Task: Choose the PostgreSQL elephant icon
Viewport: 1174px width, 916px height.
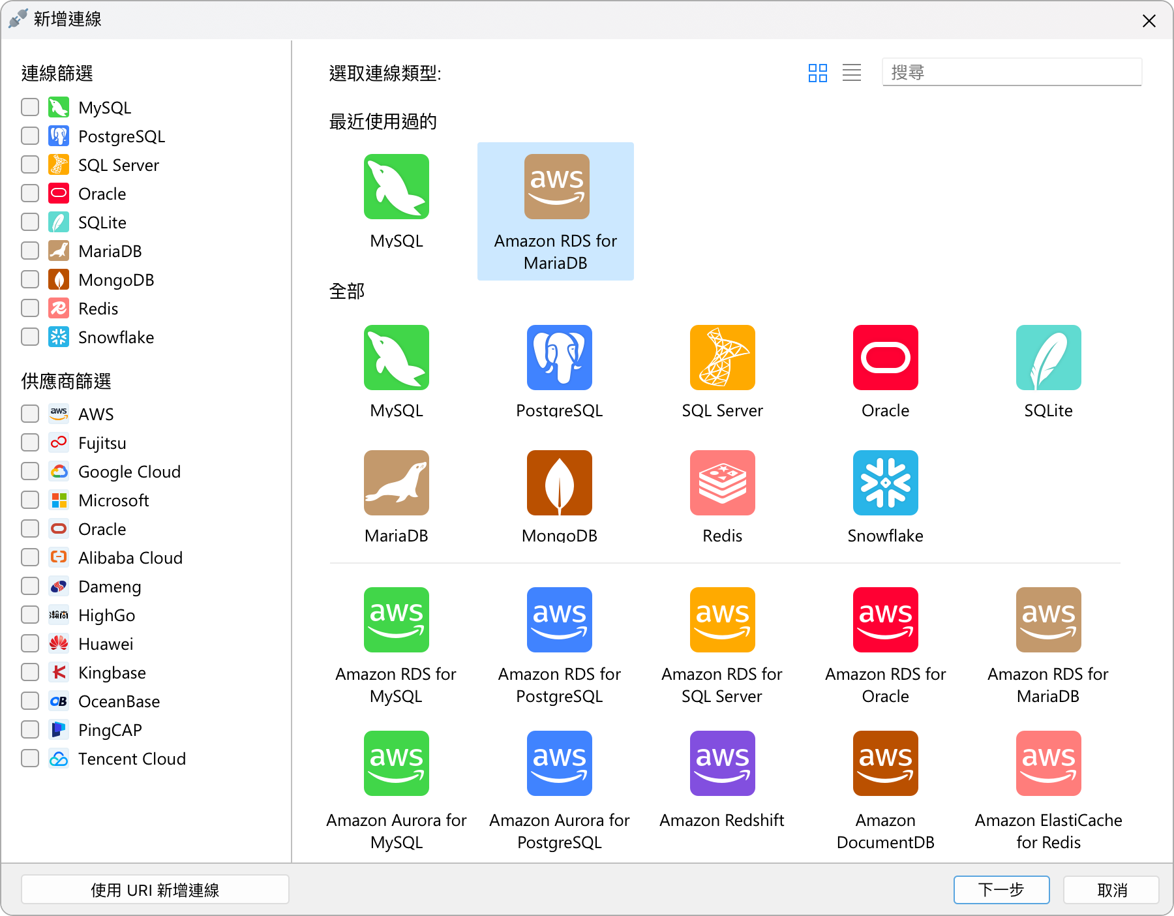Action: (560, 358)
